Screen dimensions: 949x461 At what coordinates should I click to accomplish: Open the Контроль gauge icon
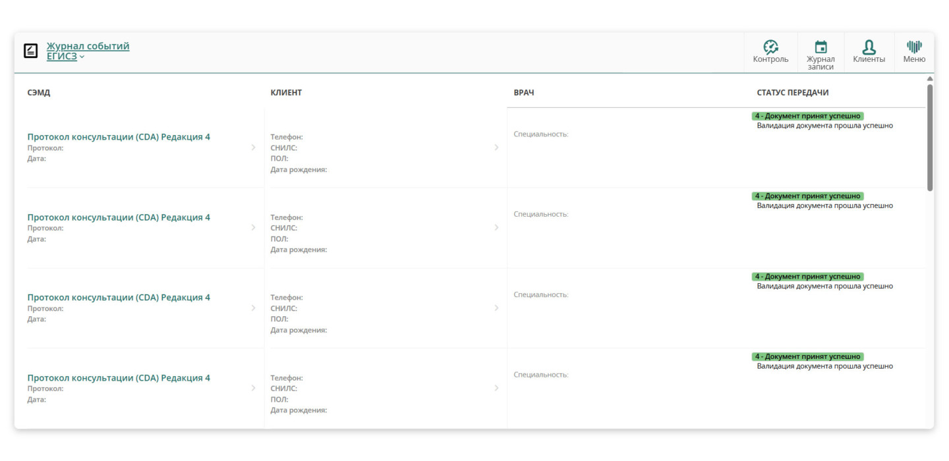[x=770, y=47]
